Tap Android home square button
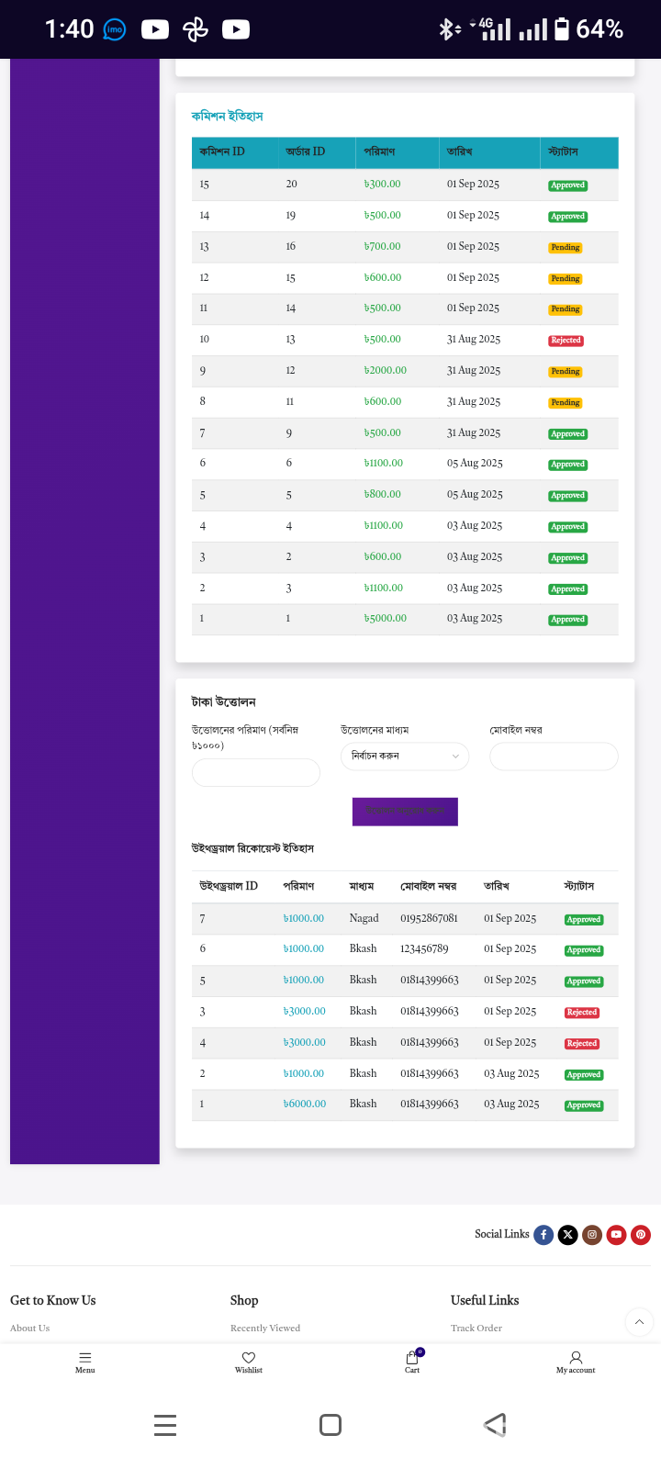Viewport: 661px width, 1469px height. [x=330, y=1425]
